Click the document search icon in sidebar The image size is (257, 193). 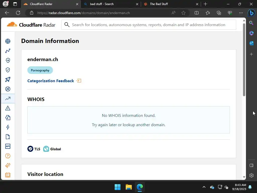coord(8,118)
